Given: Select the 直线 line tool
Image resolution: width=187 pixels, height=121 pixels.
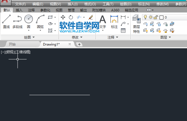Looking at the screenshot, I should pyautogui.click(x=6, y=21).
